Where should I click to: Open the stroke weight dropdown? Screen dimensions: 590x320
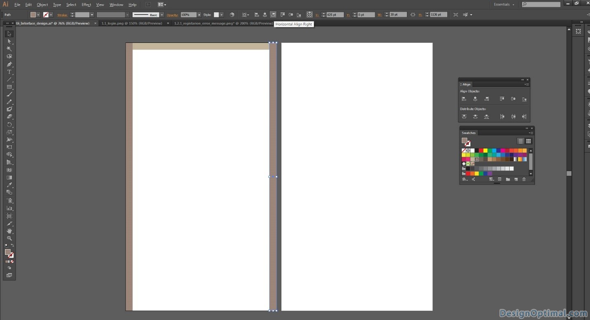click(92, 15)
